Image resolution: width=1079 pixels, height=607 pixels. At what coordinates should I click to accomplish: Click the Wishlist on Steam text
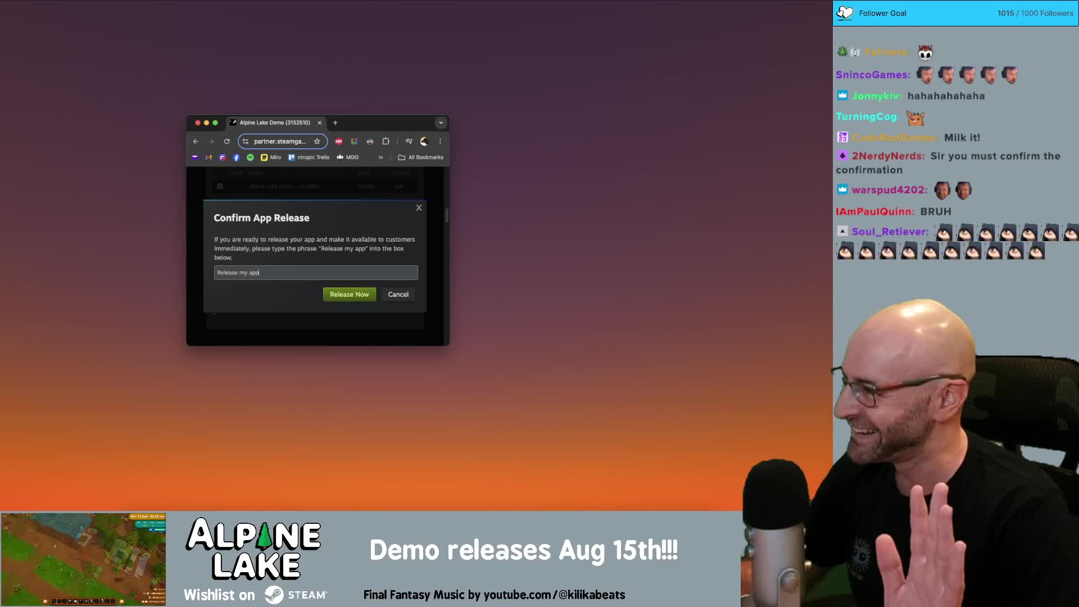pyautogui.click(x=256, y=595)
